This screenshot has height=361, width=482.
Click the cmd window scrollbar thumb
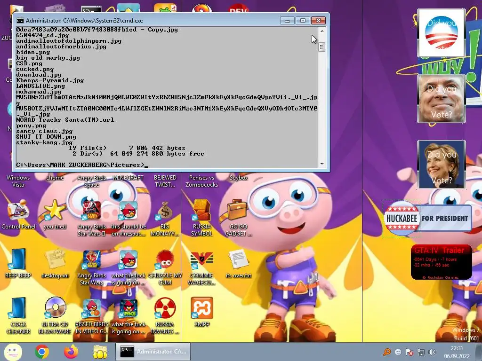tap(322, 47)
